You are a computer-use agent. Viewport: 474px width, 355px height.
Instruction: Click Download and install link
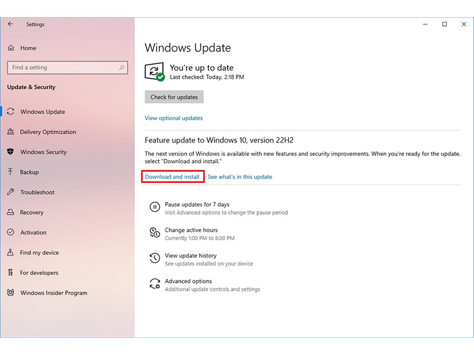[x=172, y=176]
